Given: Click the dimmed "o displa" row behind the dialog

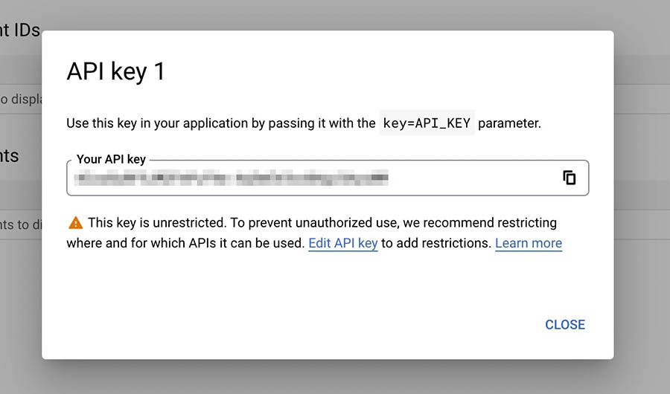Looking at the screenshot, I should (20, 99).
